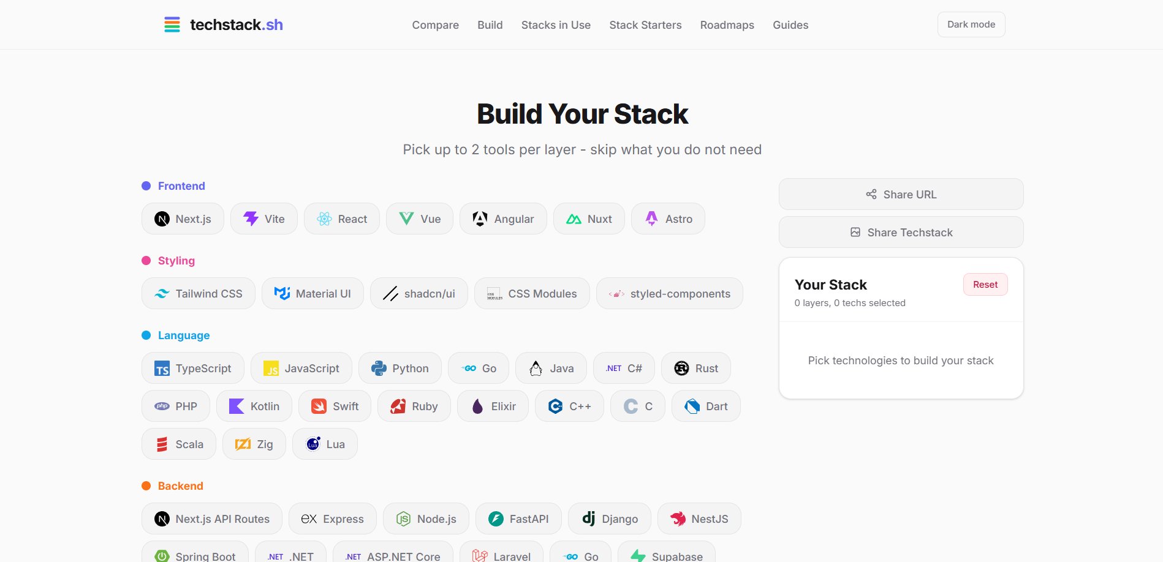Pick the Angular logo
Screen dimensions: 1163x562
(x=479, y=219)
